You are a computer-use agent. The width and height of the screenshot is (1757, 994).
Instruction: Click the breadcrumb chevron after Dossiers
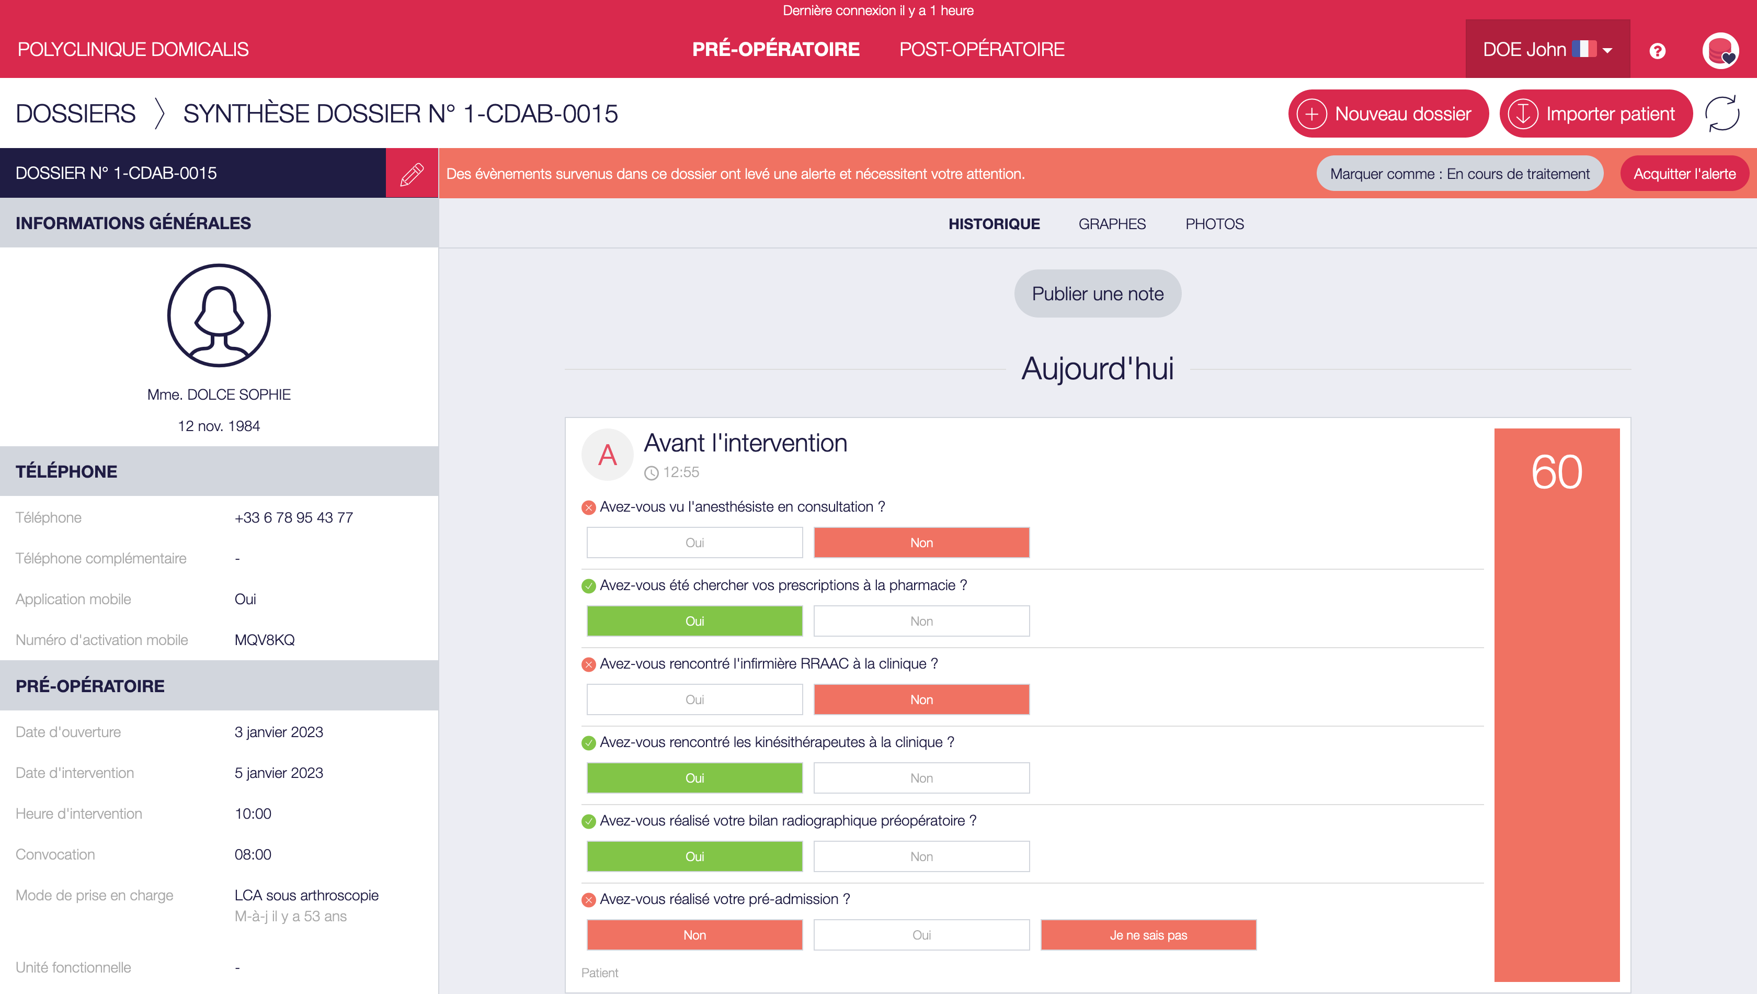(x=159, y=114)
